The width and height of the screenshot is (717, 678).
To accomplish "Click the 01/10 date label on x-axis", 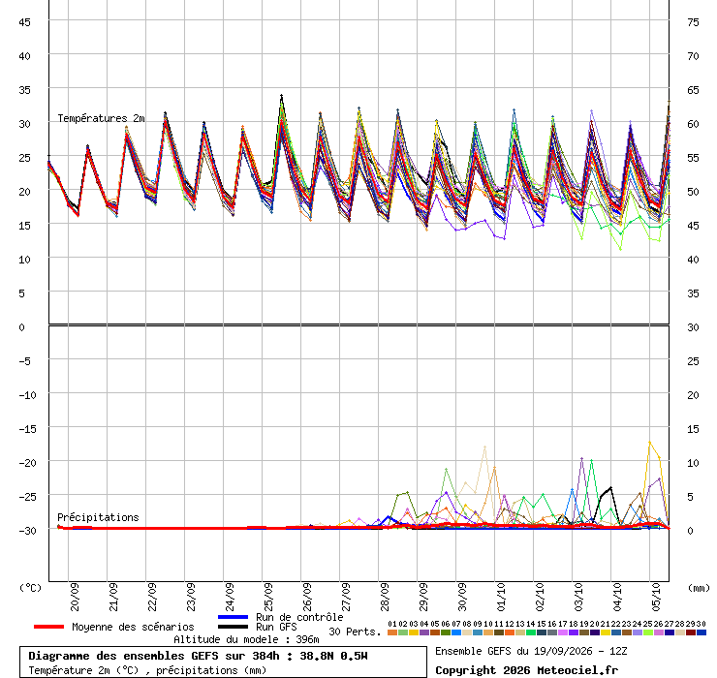I will coord(501,597).
